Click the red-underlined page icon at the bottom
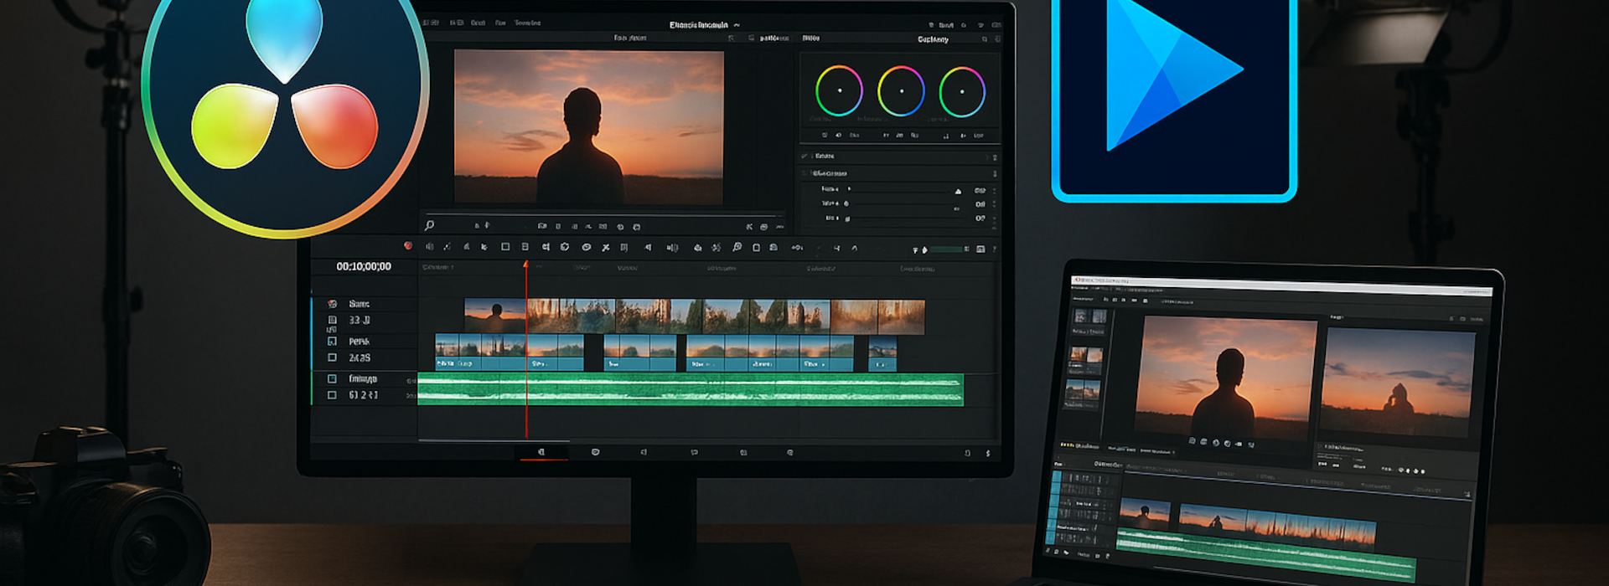1609x586 pixels. (541, 452)
